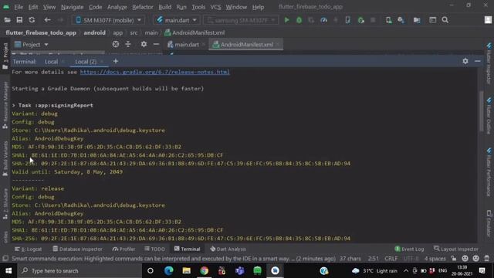Open the File menu

pos(19,7)
